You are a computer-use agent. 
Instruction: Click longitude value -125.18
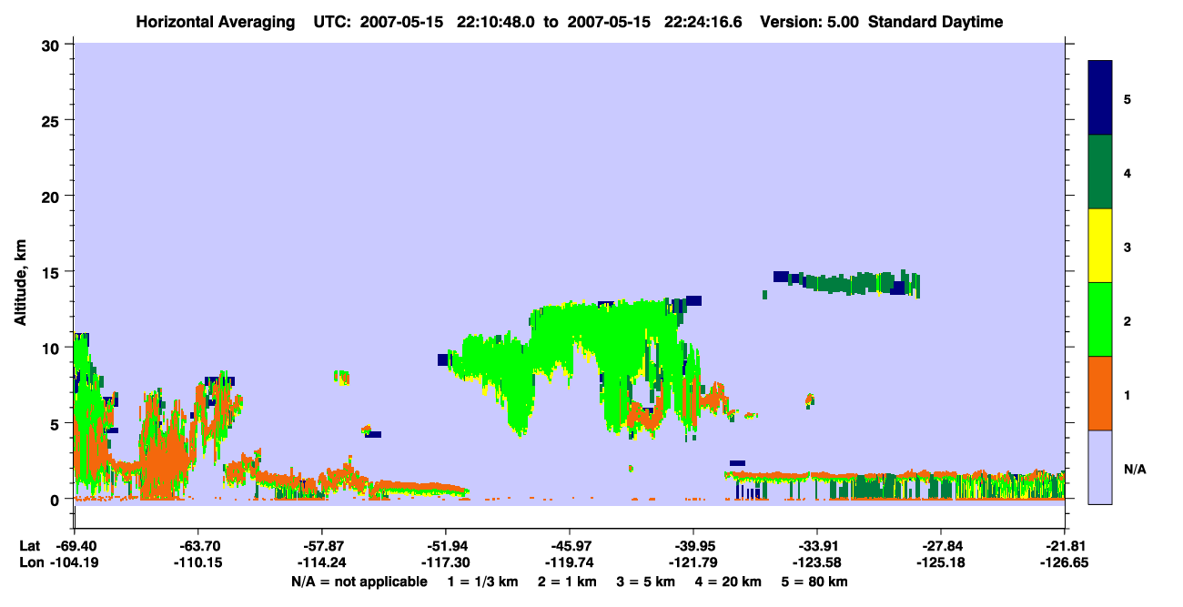[x=941, y=562]
